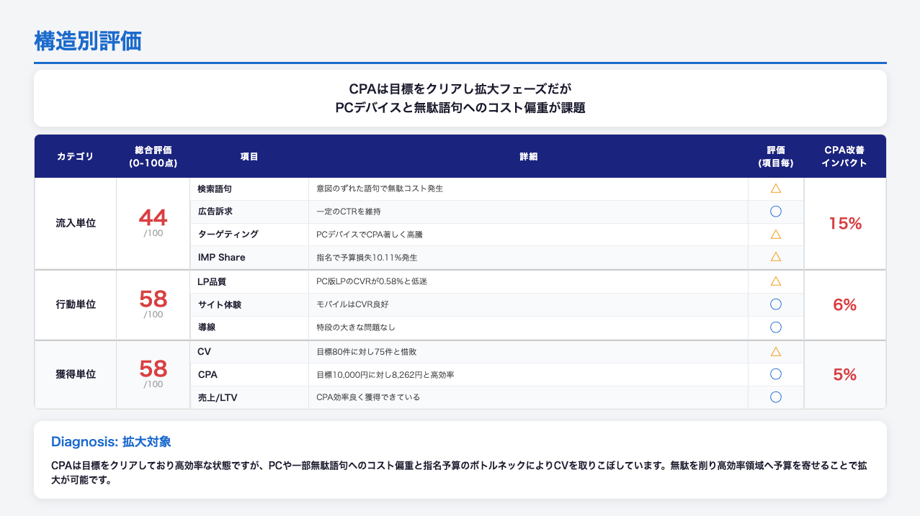Click the IMP Share row's triangle rating
920x516 pixels.
coord(776,256)
